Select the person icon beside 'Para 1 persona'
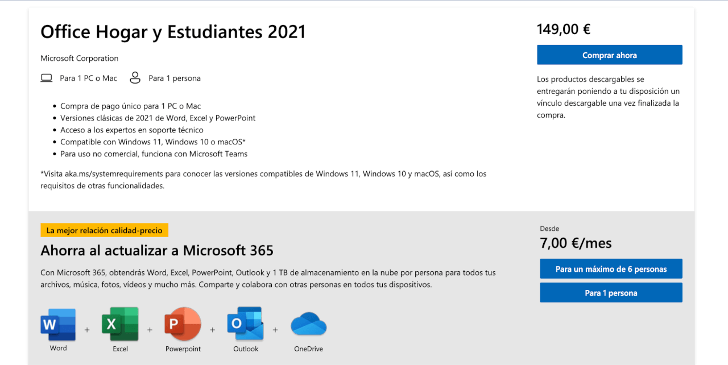 pyautogui.click(x=135, y=77)
